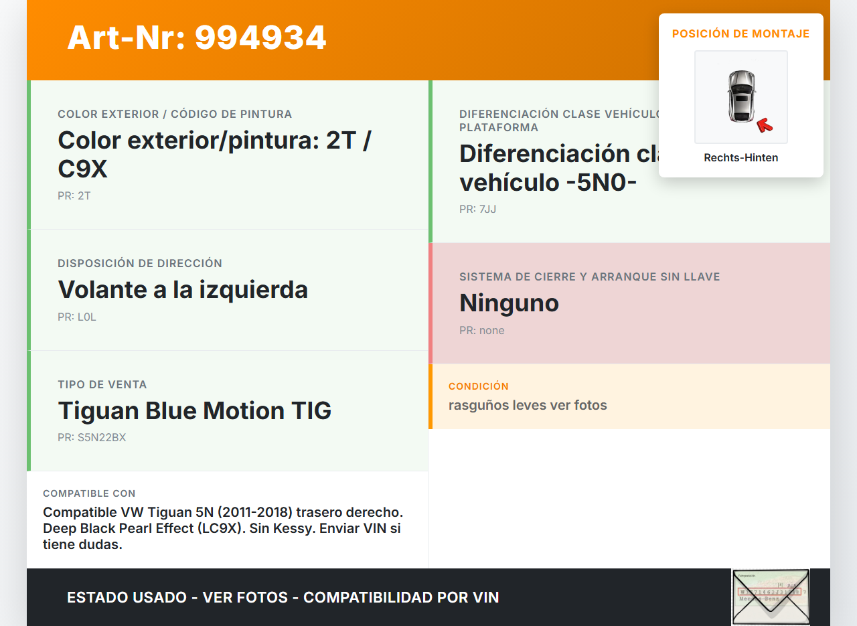The image size is (857, 626).
Task: Click the Compatible VW Tiguan 5N paragraph
Action: coord(223,528)
